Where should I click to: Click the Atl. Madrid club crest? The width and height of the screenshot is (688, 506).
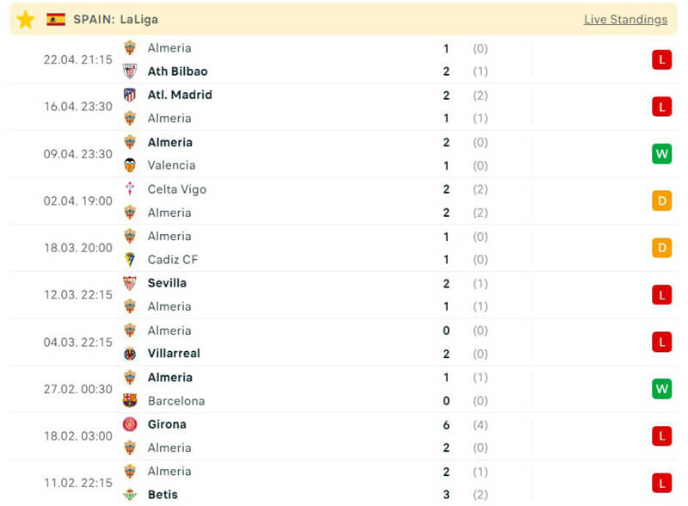[130, 95]
